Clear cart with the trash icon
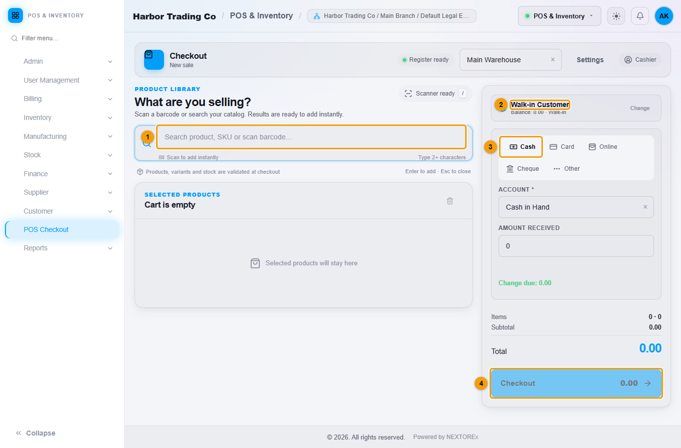 (x=450, y=201)
